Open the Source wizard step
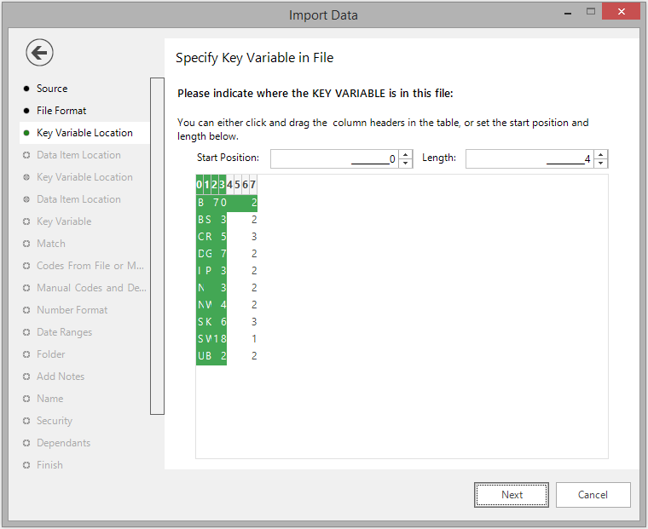Image resolution: width=648 pixels, height=529 pixels. coord(52,89)
